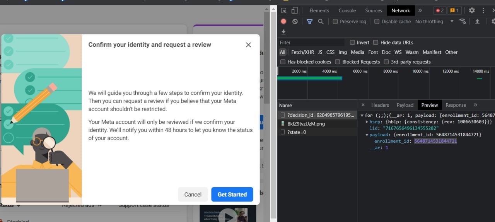This screenshot has height=222, width=495.
Task: Enable the Disable cache checkbox
Action: [377, 21]
